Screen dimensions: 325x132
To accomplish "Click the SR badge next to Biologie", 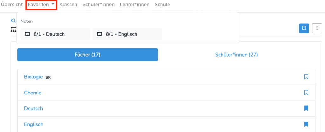I will point(48,78).
